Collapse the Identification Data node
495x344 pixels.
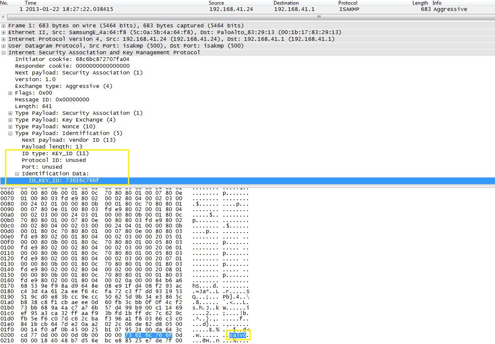pos(17,174)
